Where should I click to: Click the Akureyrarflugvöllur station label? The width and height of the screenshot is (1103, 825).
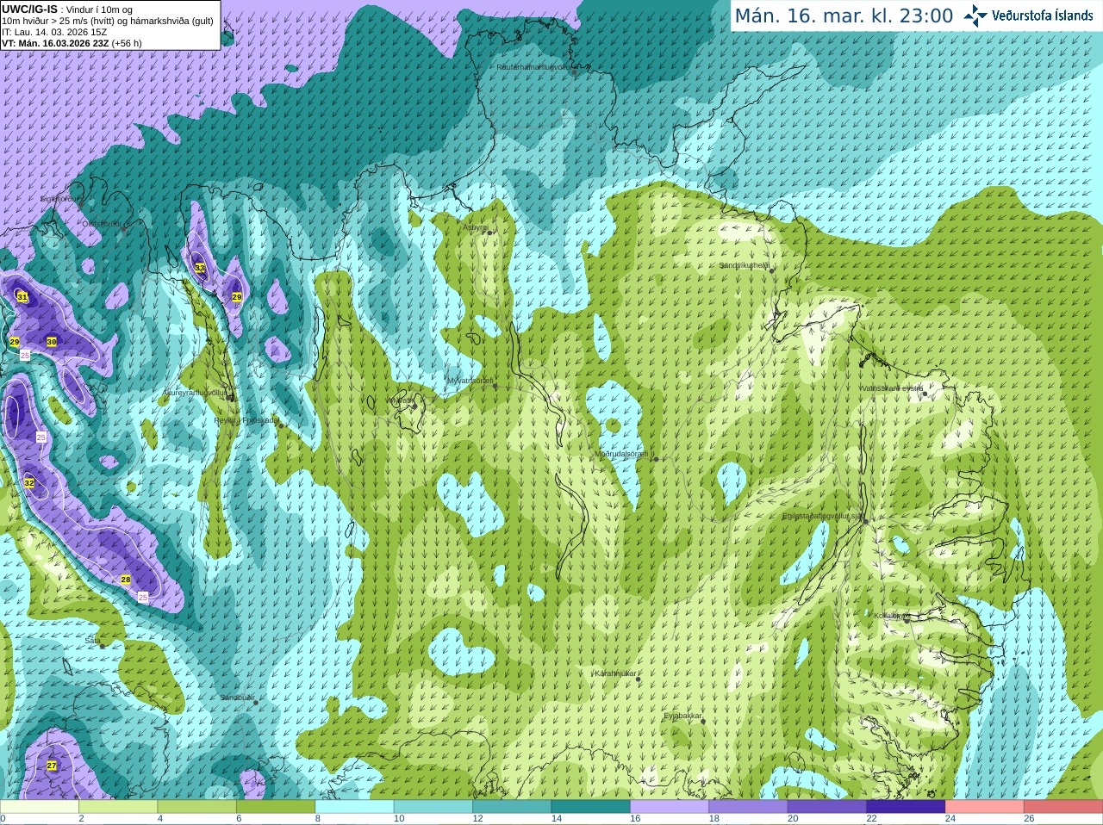tap(195, 393)
